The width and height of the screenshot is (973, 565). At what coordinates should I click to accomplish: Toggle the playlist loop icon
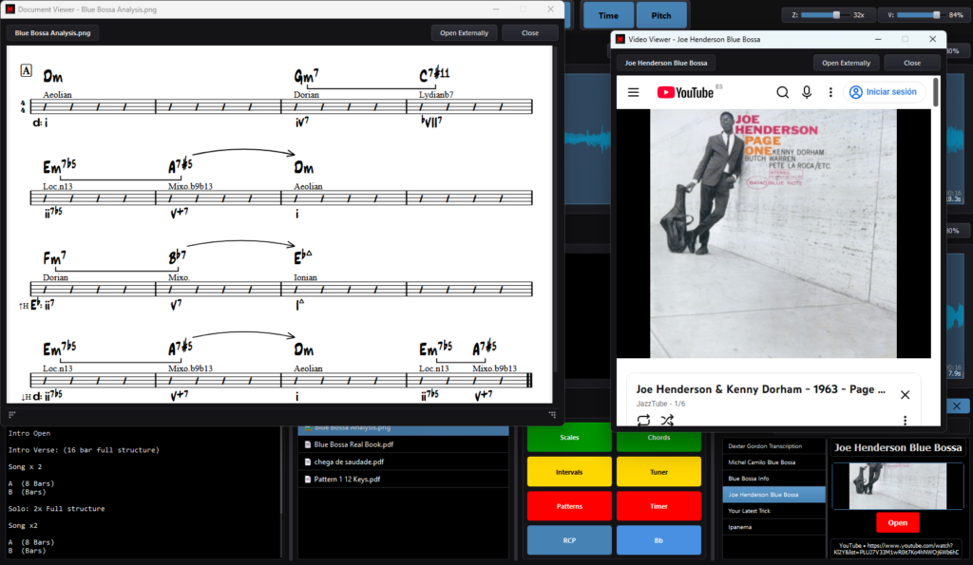(x=643, y=420)
